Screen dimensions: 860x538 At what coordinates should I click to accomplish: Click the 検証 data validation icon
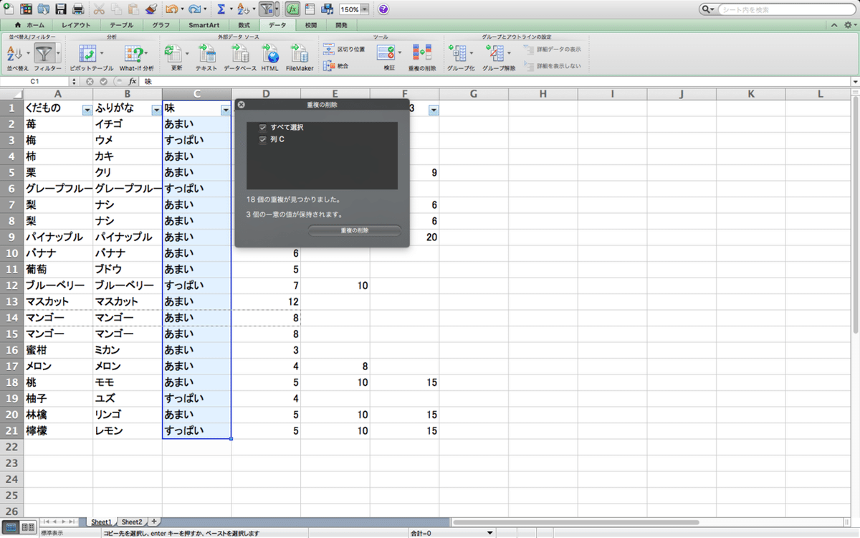coord(386,53)
